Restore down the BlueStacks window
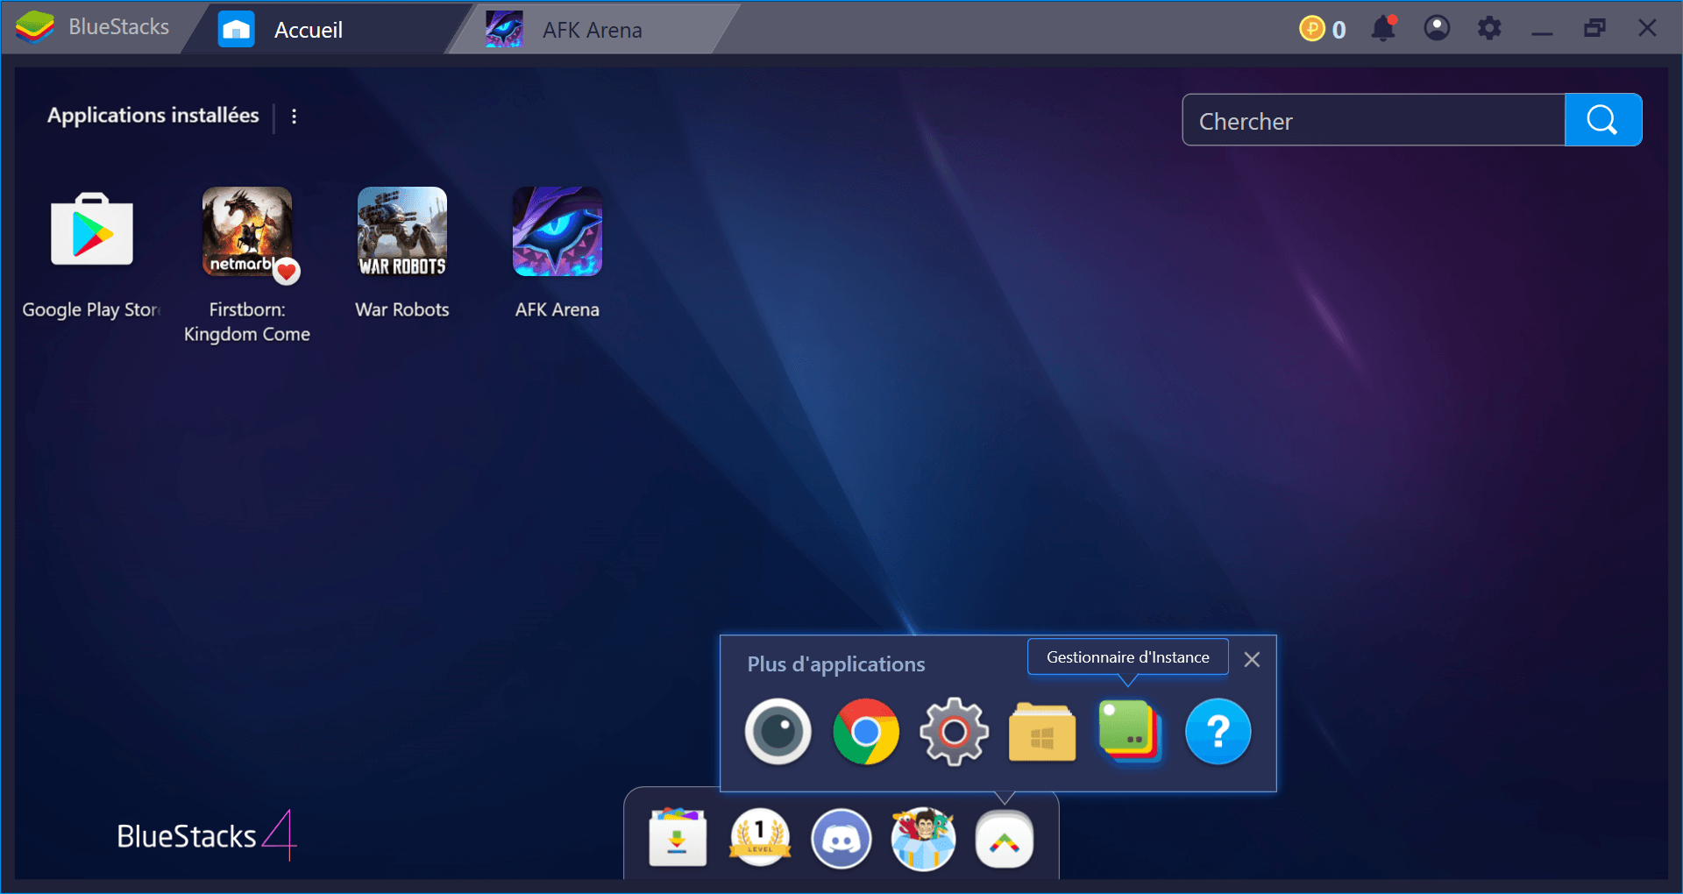This screenshot has height=894, width=1683. [x=1595, y=28]
